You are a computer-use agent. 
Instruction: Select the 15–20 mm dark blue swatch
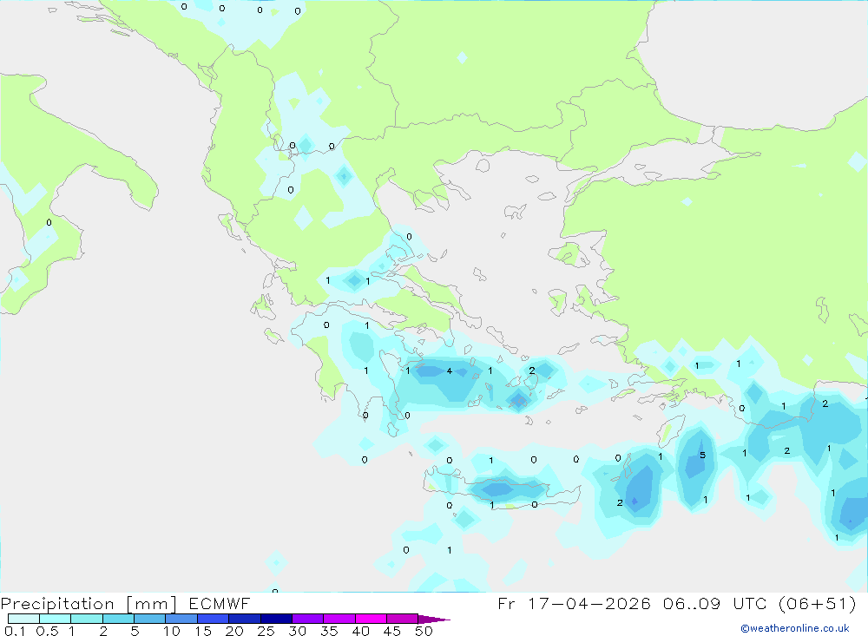pos(213,619)
